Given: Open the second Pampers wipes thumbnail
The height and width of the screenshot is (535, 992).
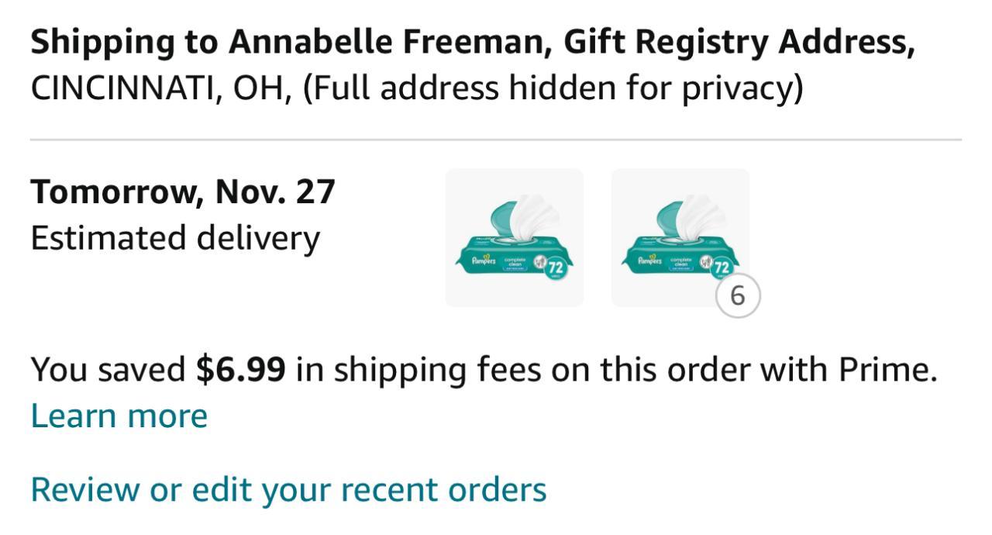Looking at the screenshot, I should pos(680,237).
